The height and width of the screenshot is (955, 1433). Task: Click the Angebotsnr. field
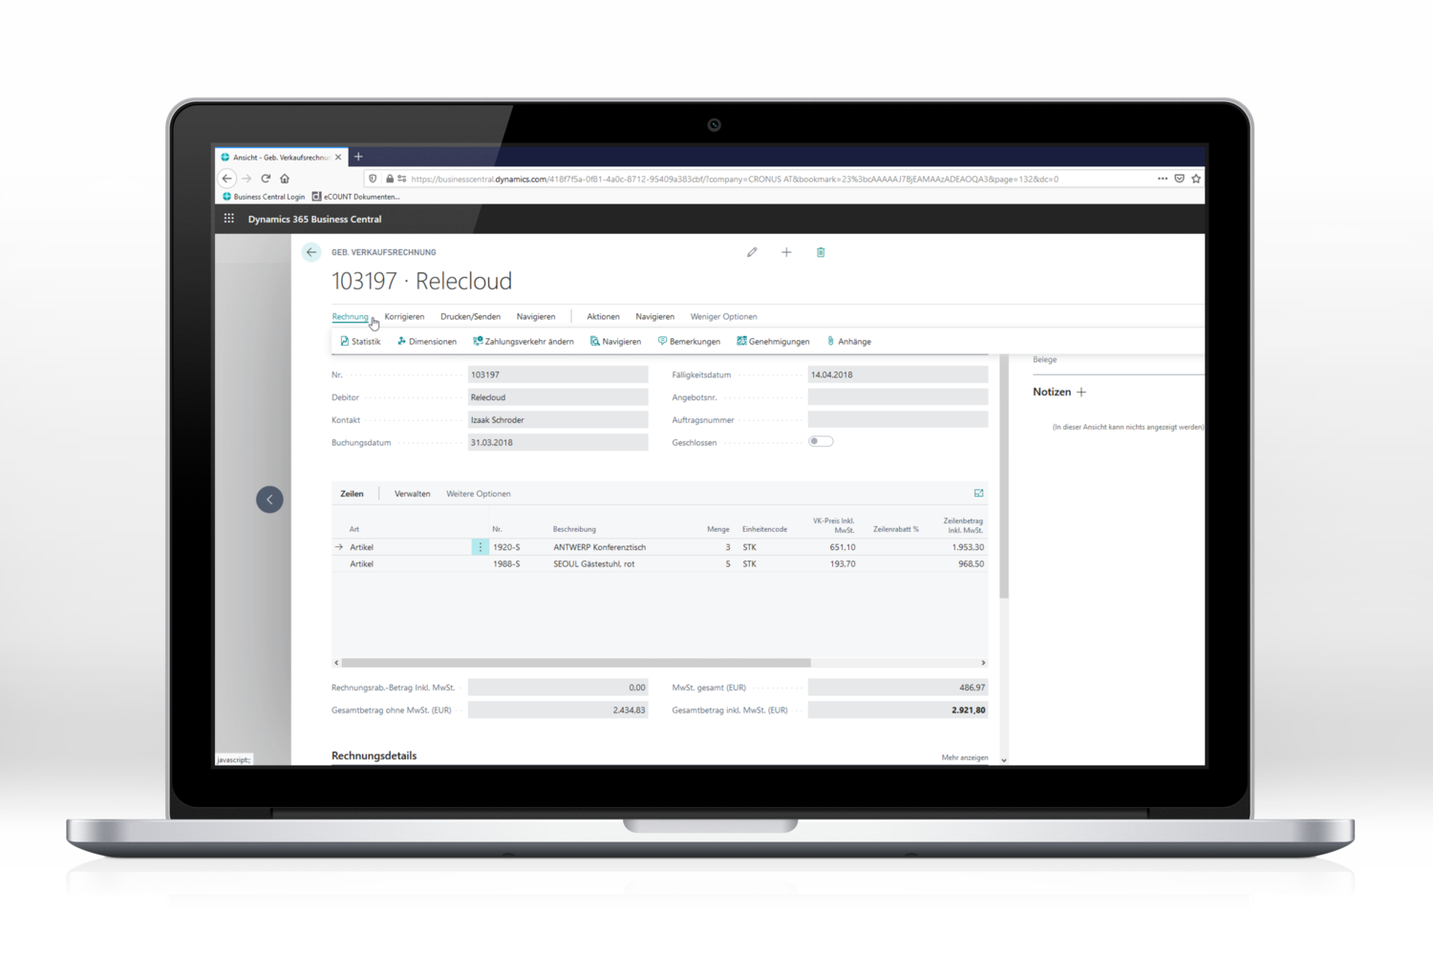coord(898,397)
